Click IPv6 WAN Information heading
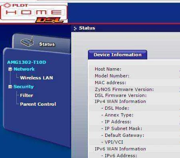Screen dimensions: 180x158 tap(120, 149)
